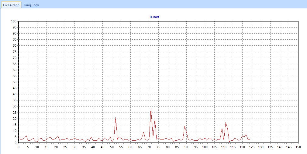Click the X-axis label 0
Screen dimensions: 307x154
pos(19,147)
